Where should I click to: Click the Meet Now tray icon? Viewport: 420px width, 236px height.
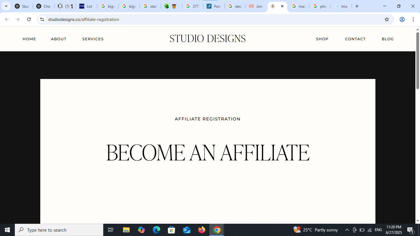(355, 230)
